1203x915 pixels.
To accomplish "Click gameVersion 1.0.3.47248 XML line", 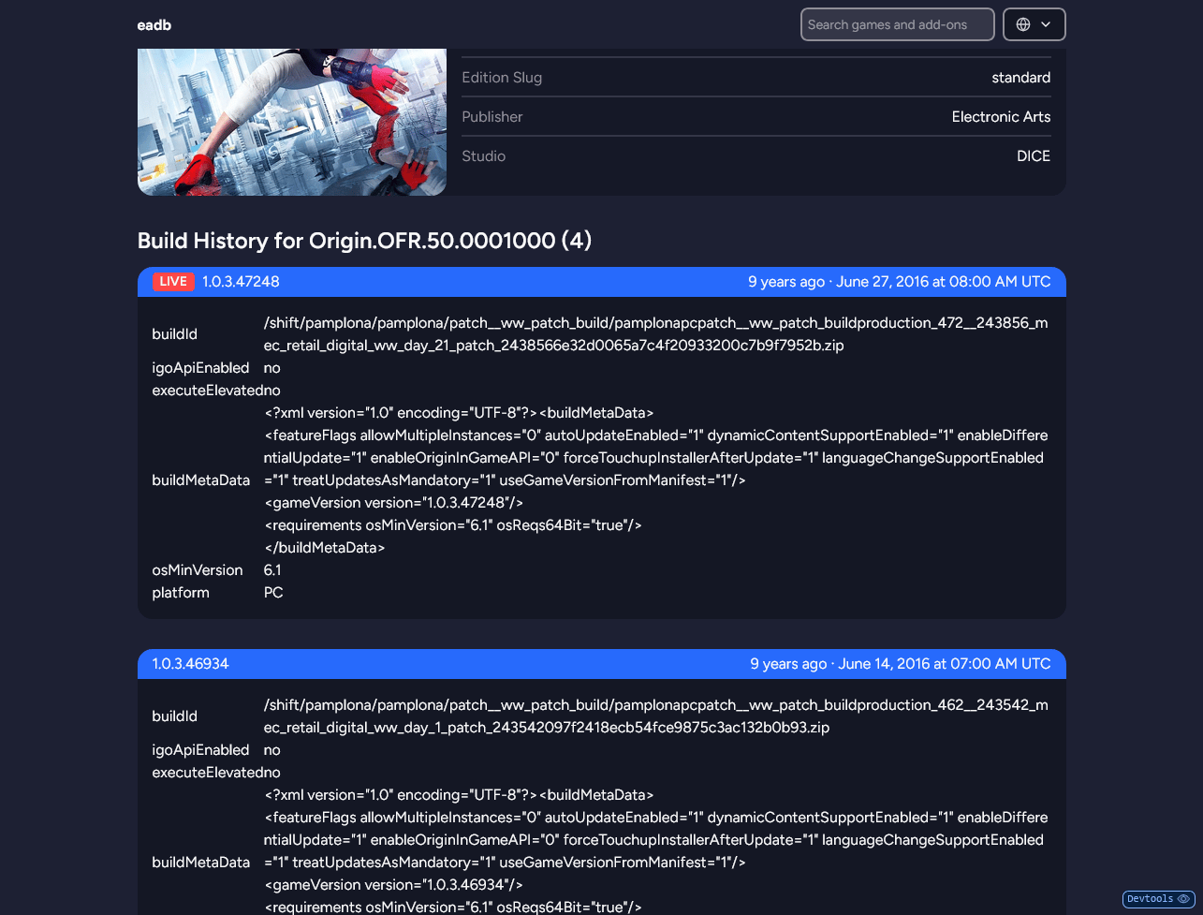I will click(x=393, y=503).
